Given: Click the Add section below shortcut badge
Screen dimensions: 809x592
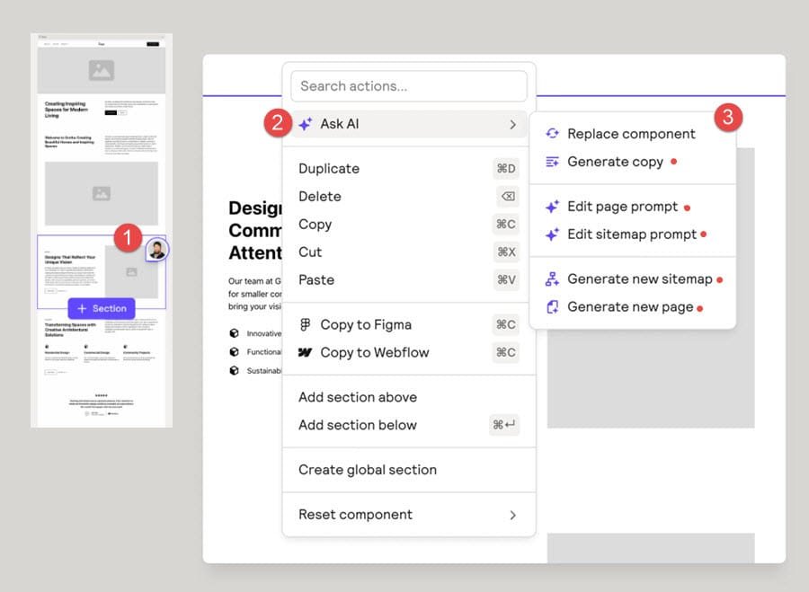Looking at the screenshot, I should click(x=504, y=425).
